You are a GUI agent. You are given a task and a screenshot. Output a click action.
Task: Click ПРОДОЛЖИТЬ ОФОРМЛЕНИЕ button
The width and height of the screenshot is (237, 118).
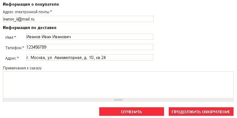(201, 112)
